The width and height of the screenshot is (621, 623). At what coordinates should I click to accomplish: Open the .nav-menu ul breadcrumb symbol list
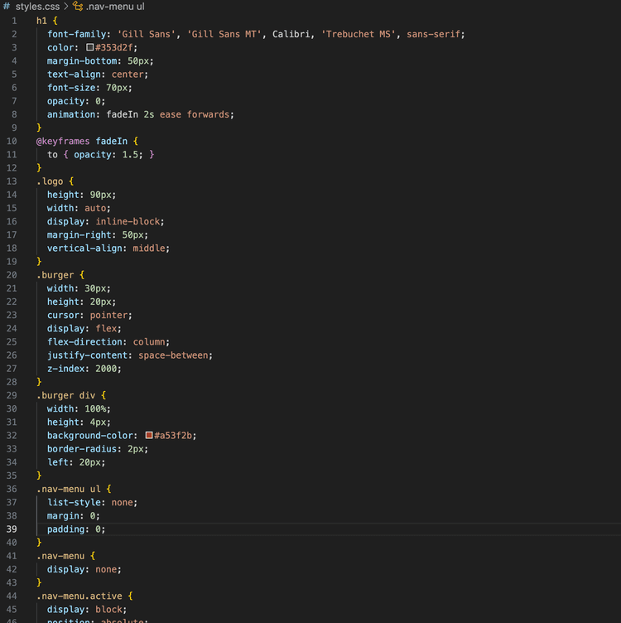pos(116,6)
